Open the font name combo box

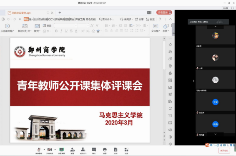click(65, 26)
